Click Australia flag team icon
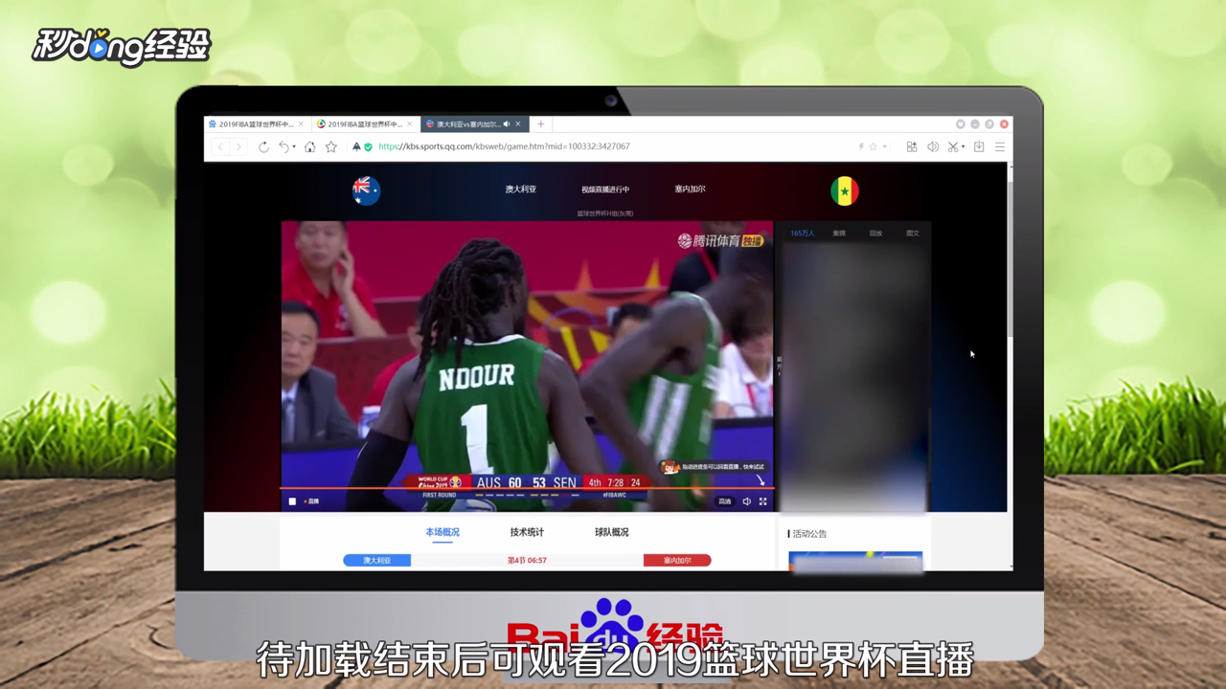 366,190
